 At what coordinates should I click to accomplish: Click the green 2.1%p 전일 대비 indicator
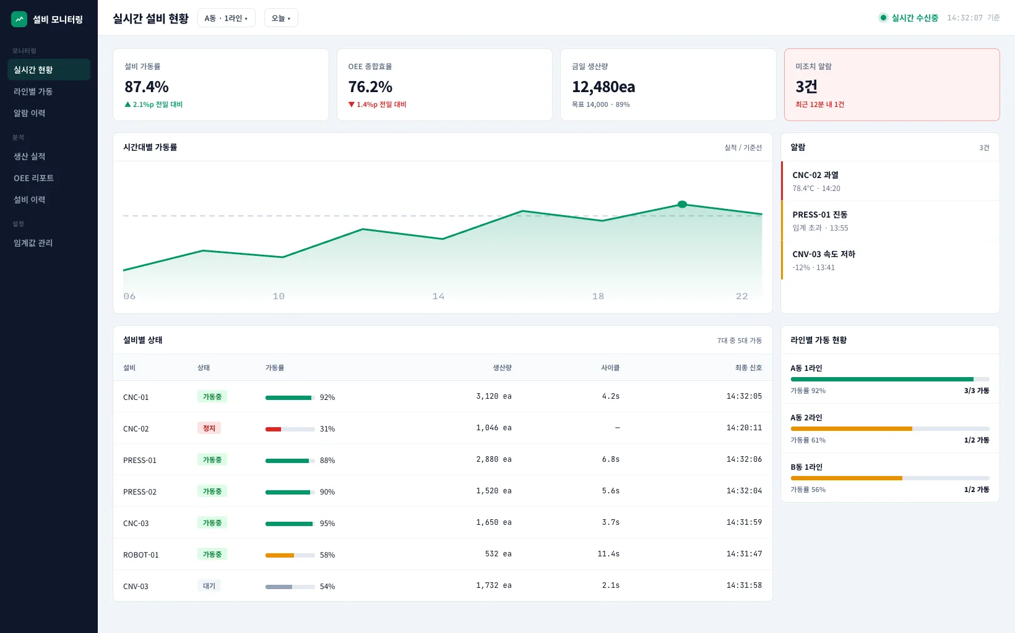tap(153, 104)
